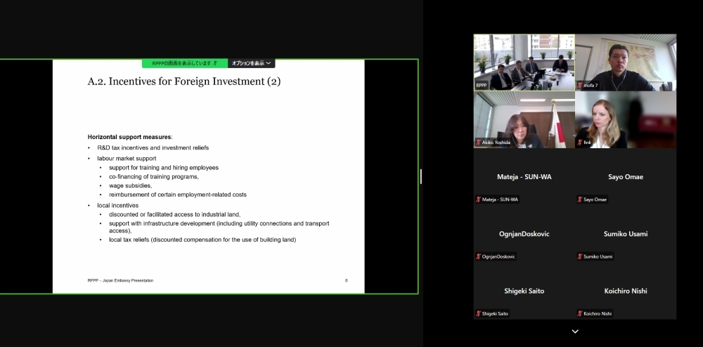Click the muted mic icon beside fink
This screenshot has height=347, width=703.
(x=580, y=143)
